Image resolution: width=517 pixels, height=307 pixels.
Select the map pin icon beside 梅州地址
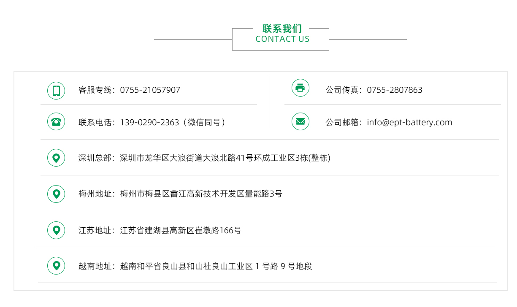click(56, 194)
